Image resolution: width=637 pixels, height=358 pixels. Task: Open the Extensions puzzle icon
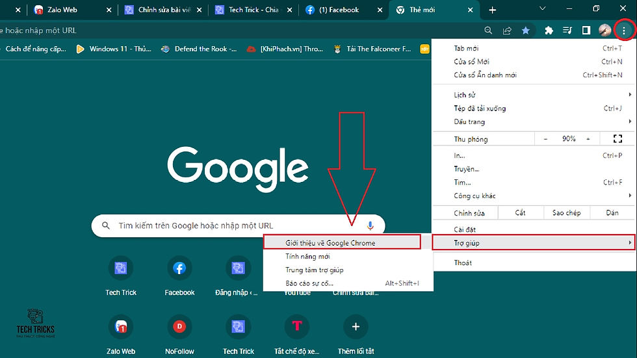[x=549, y=30]
